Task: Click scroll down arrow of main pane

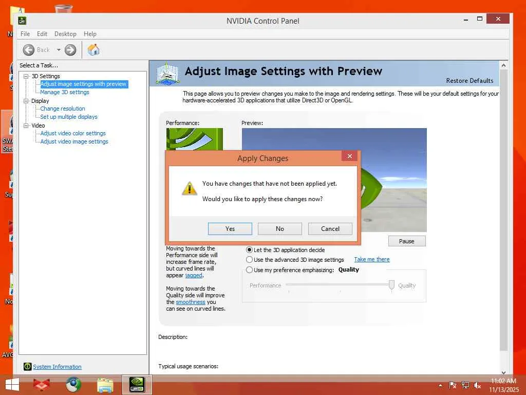Action: click(503, 372)
